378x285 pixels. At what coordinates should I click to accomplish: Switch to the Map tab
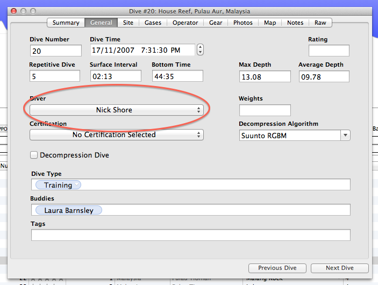pyautogui.click(x=270, y=23)
